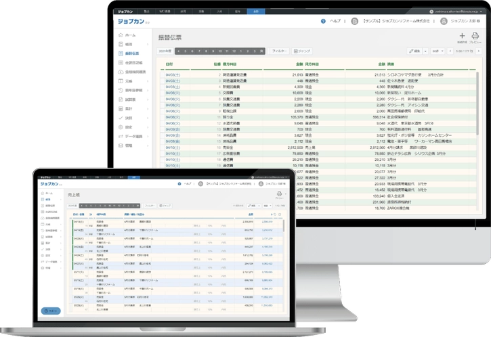Click the ZAROX複合機 description on the monitor
Viewport: 491px width, 337px height.
(398, 208)
